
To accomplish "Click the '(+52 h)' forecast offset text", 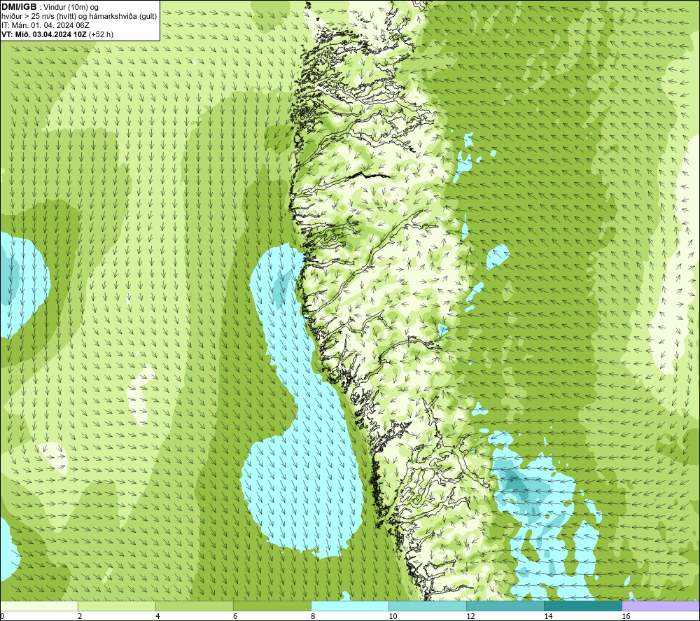I will (x=101, y=34).
